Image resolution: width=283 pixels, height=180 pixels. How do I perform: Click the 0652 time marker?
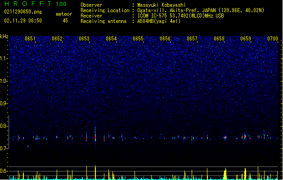(57, 39)
